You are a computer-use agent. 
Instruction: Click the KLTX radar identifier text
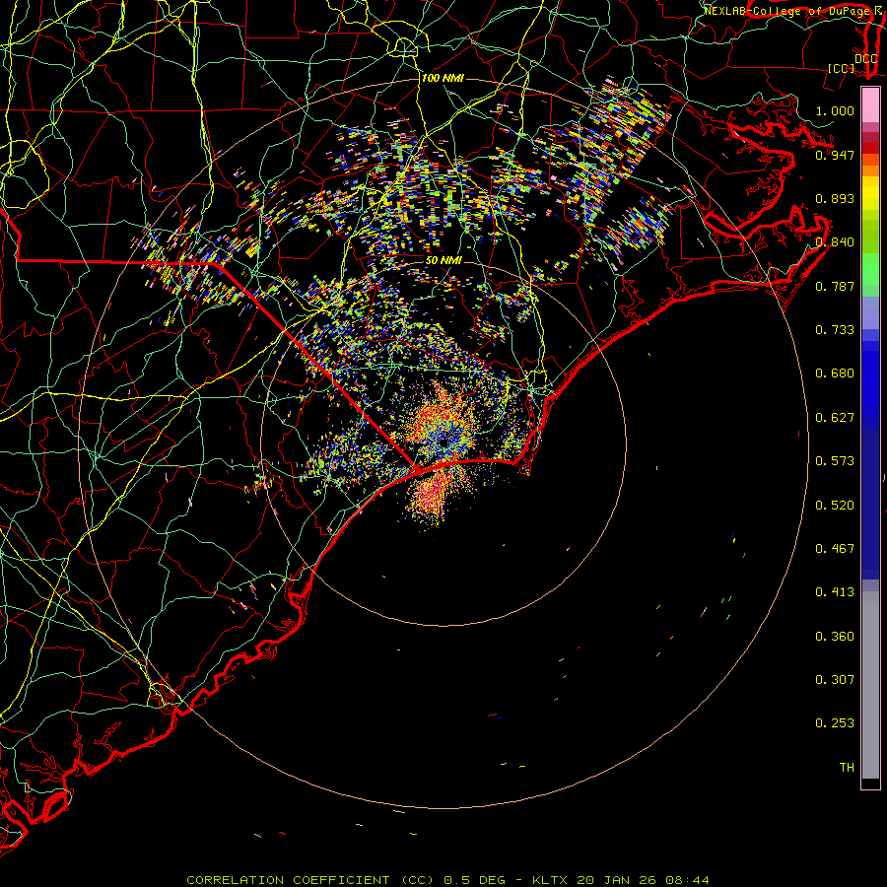tap(550, 880)
